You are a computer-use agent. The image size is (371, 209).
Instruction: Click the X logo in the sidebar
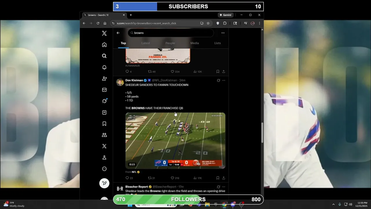(x=104, y=33)
